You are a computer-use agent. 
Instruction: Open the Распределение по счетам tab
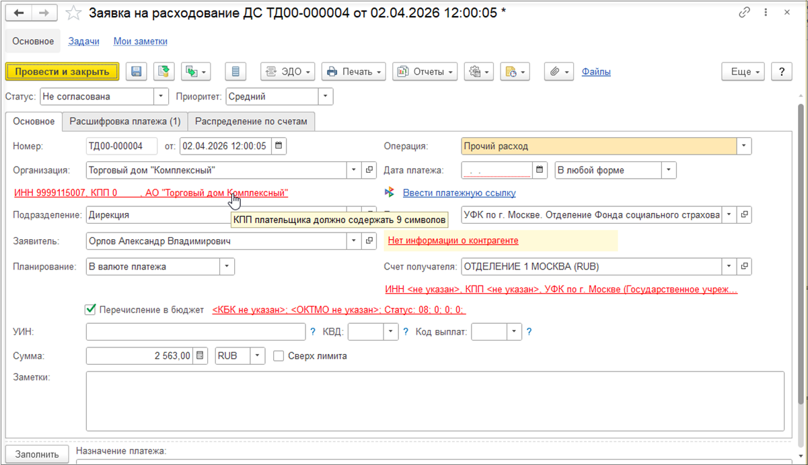pyautogui.click(x=251, y=122)
